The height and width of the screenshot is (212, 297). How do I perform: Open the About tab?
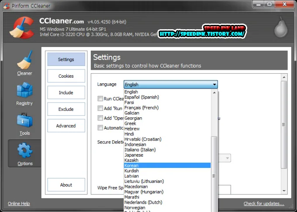(66, 185)
